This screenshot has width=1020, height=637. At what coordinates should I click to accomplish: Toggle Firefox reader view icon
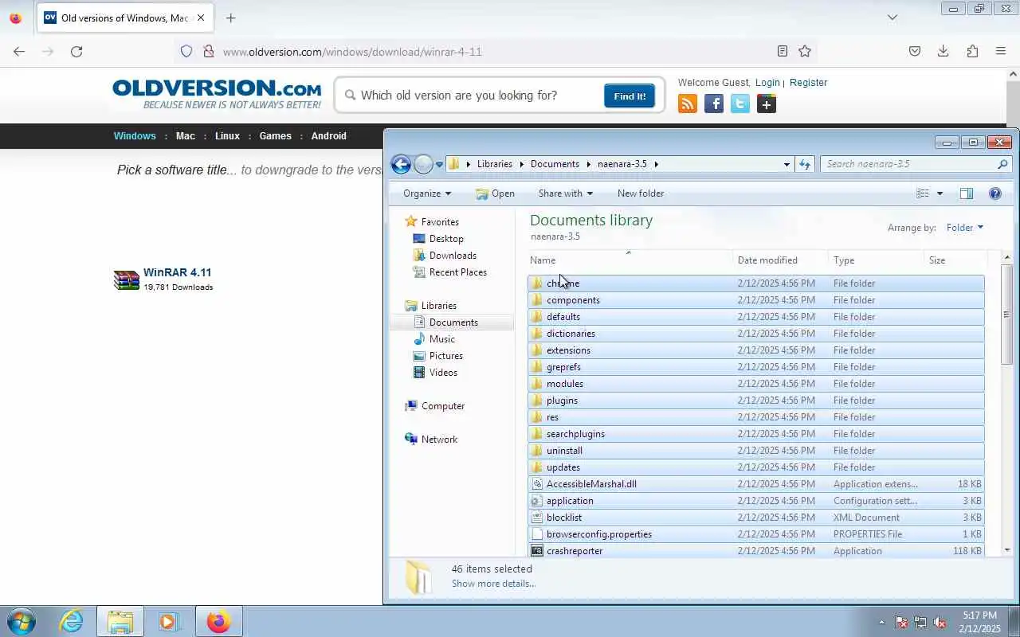(x=783, y=52)
